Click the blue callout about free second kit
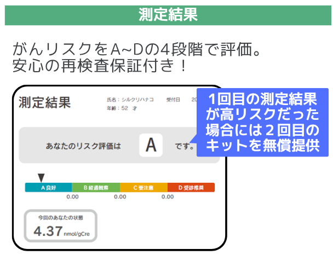333x255 pixels. click(x=262, y=123)
